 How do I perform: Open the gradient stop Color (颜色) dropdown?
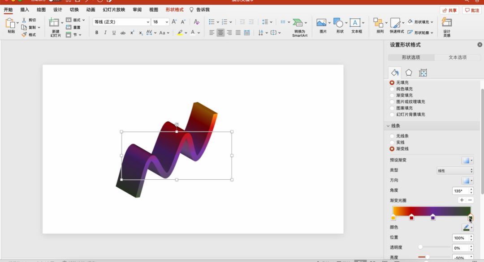(467, 228)
